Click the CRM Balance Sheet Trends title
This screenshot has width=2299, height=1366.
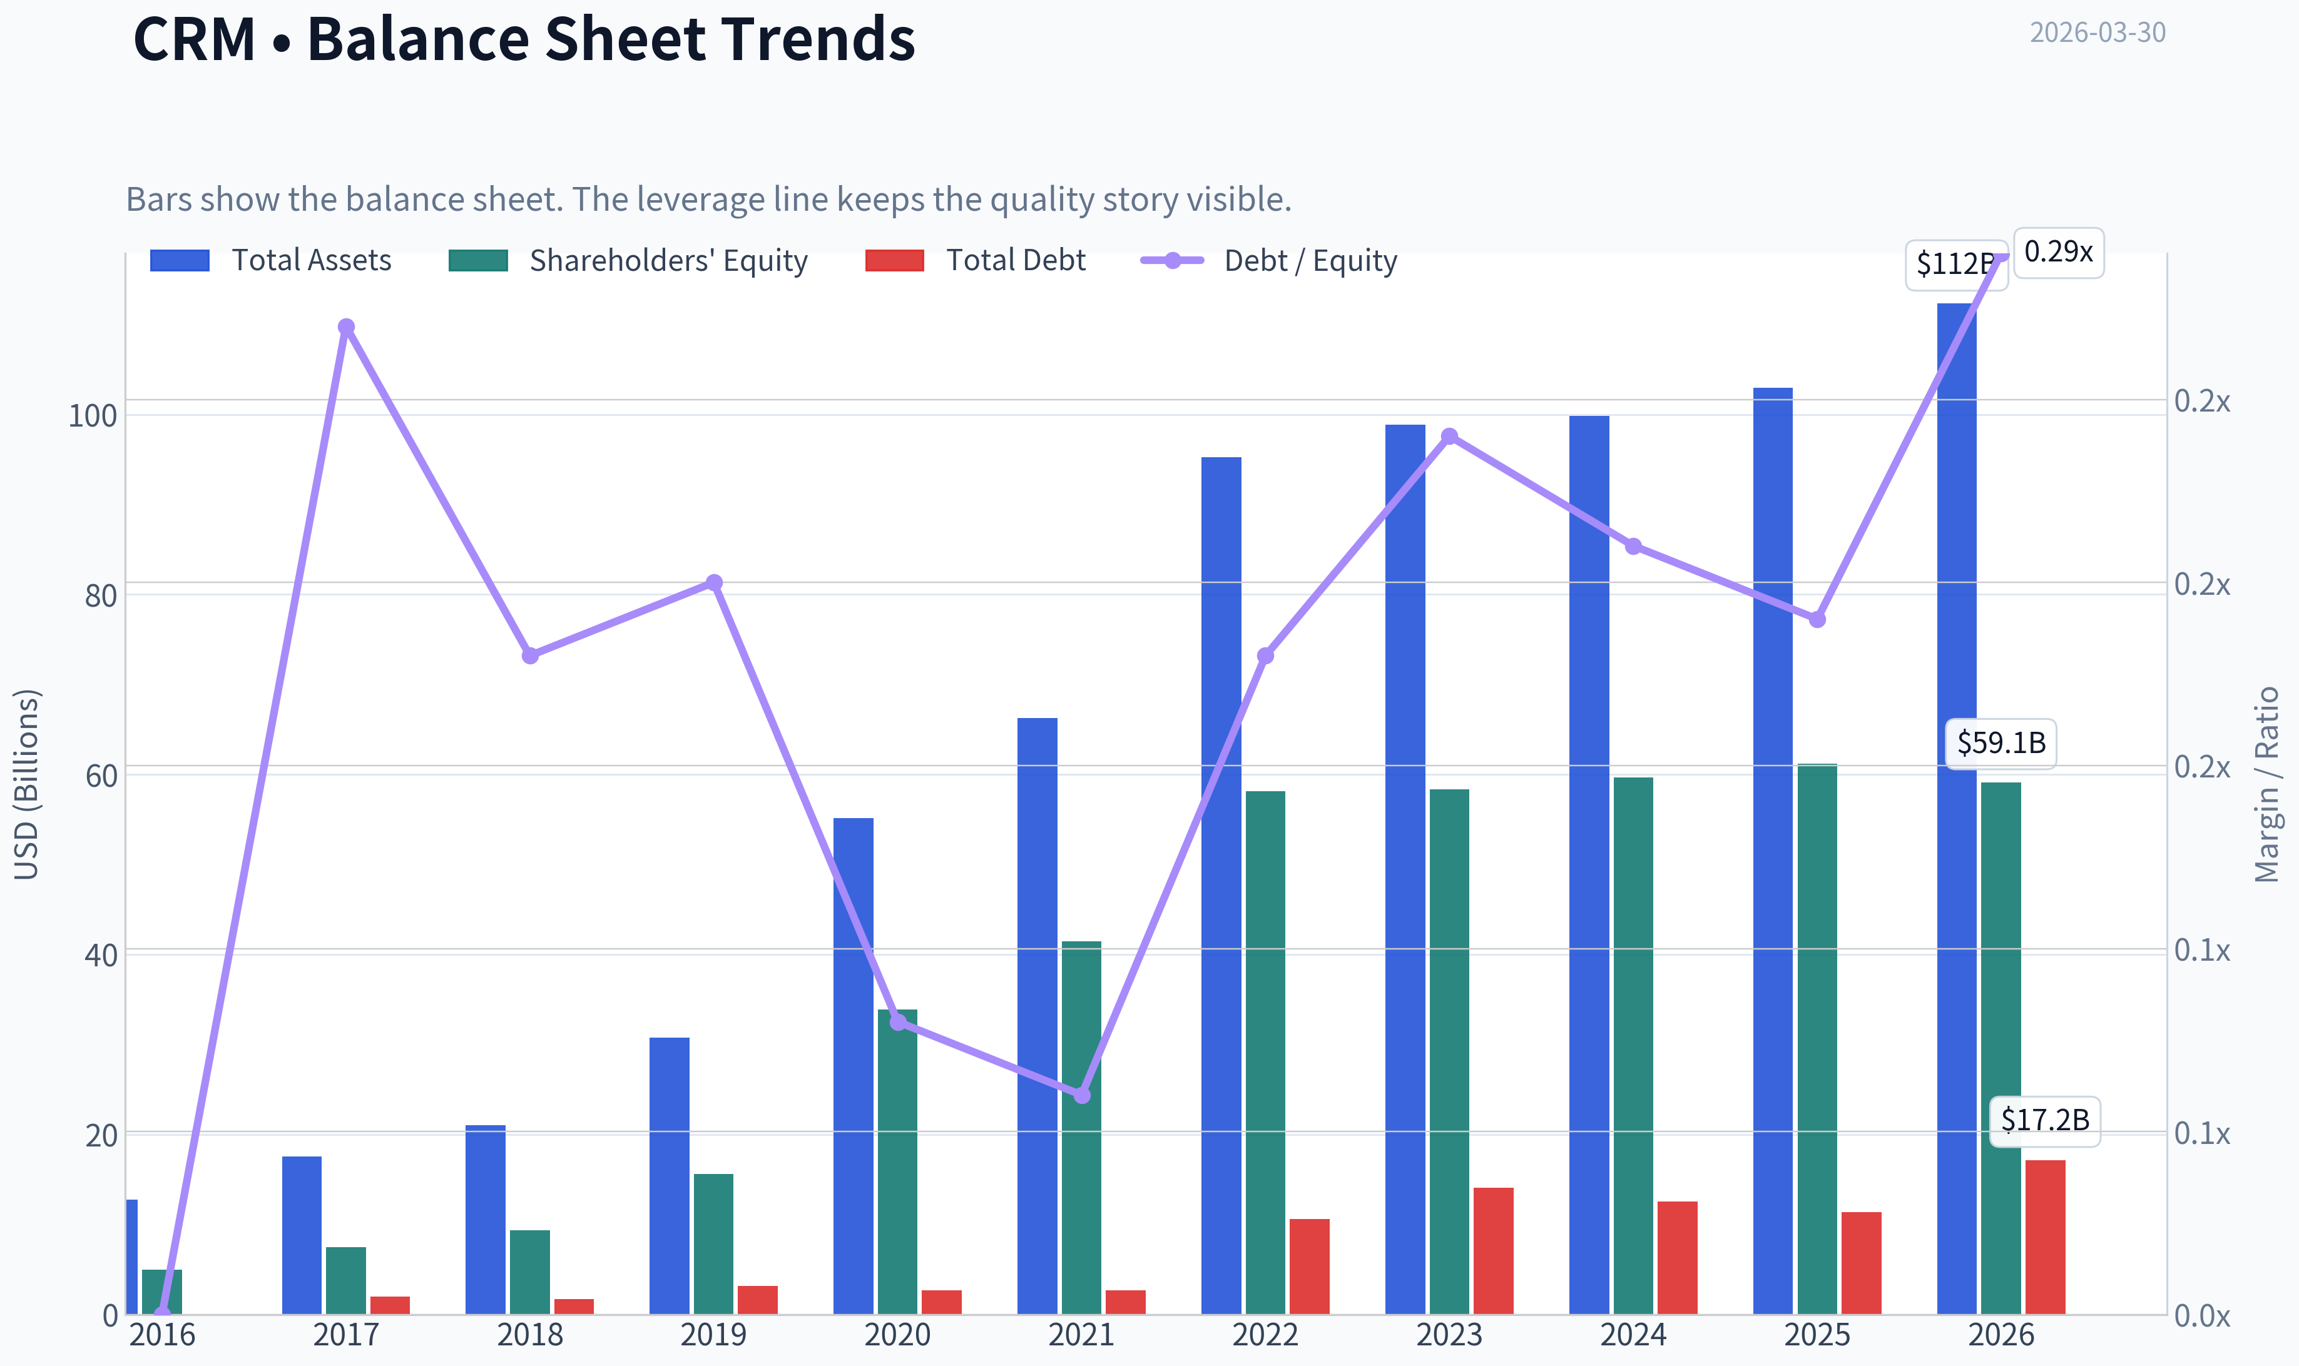(x=524, y=39)
